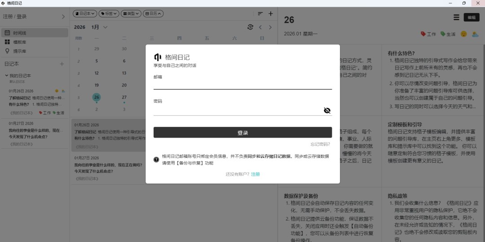The image size is (485, 242).
Task: Open the hamburger menu icon beside 编辑
Action: point(456,17)
